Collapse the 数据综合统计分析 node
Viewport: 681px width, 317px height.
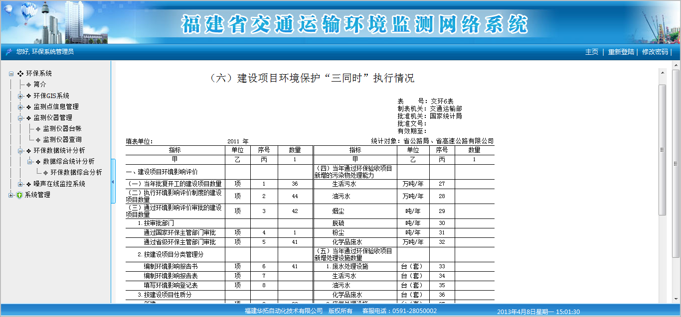coord(30,161)
